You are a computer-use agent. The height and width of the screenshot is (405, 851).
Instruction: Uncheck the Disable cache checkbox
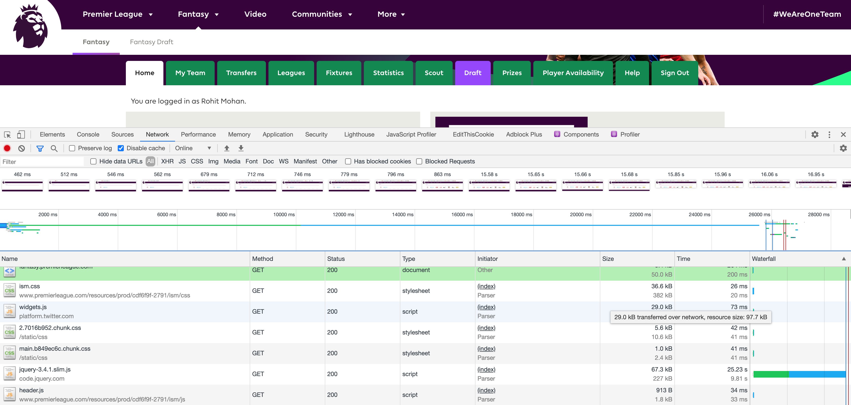(121, 148)
